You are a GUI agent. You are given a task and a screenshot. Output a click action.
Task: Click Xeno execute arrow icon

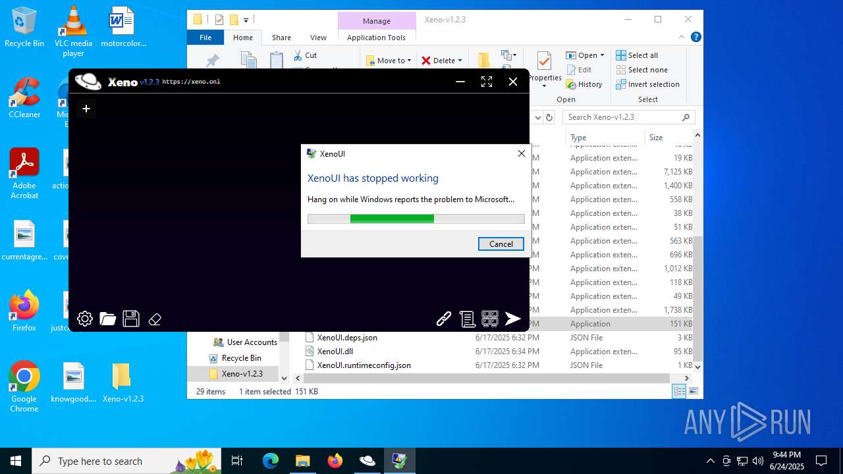513,319
